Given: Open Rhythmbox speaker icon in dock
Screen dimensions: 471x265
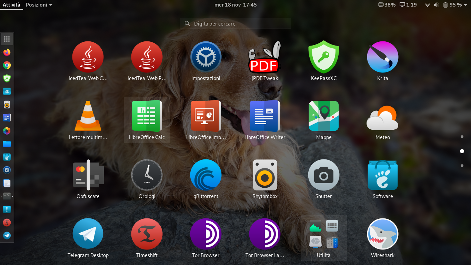Looking at the screenshot, I should pyautogui.click(x=7, y=105).
